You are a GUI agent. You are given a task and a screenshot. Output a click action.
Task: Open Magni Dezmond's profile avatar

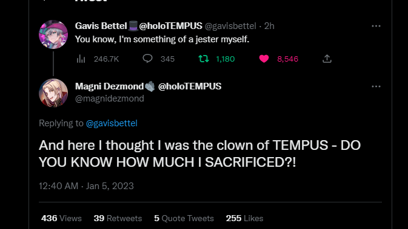click(x=53, y=93)
